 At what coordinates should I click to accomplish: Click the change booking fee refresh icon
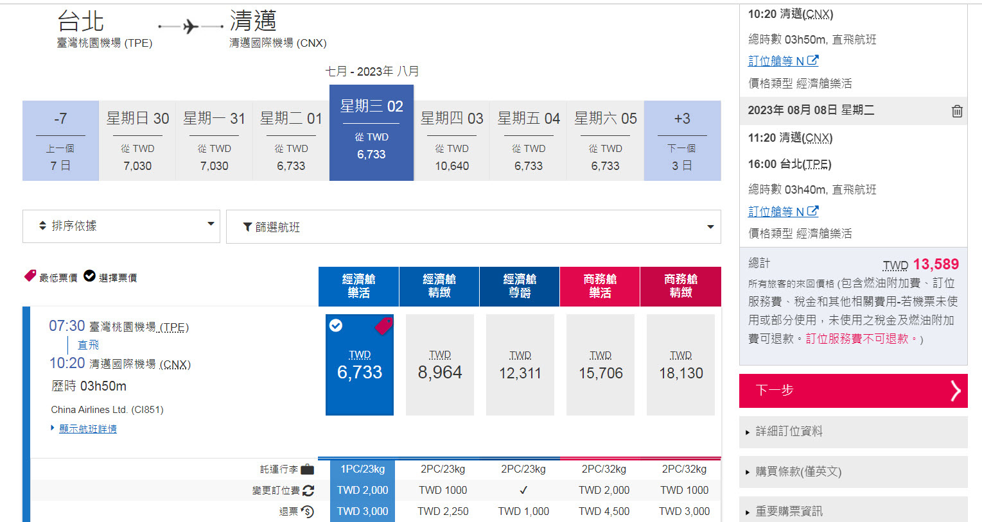[308, 491]
